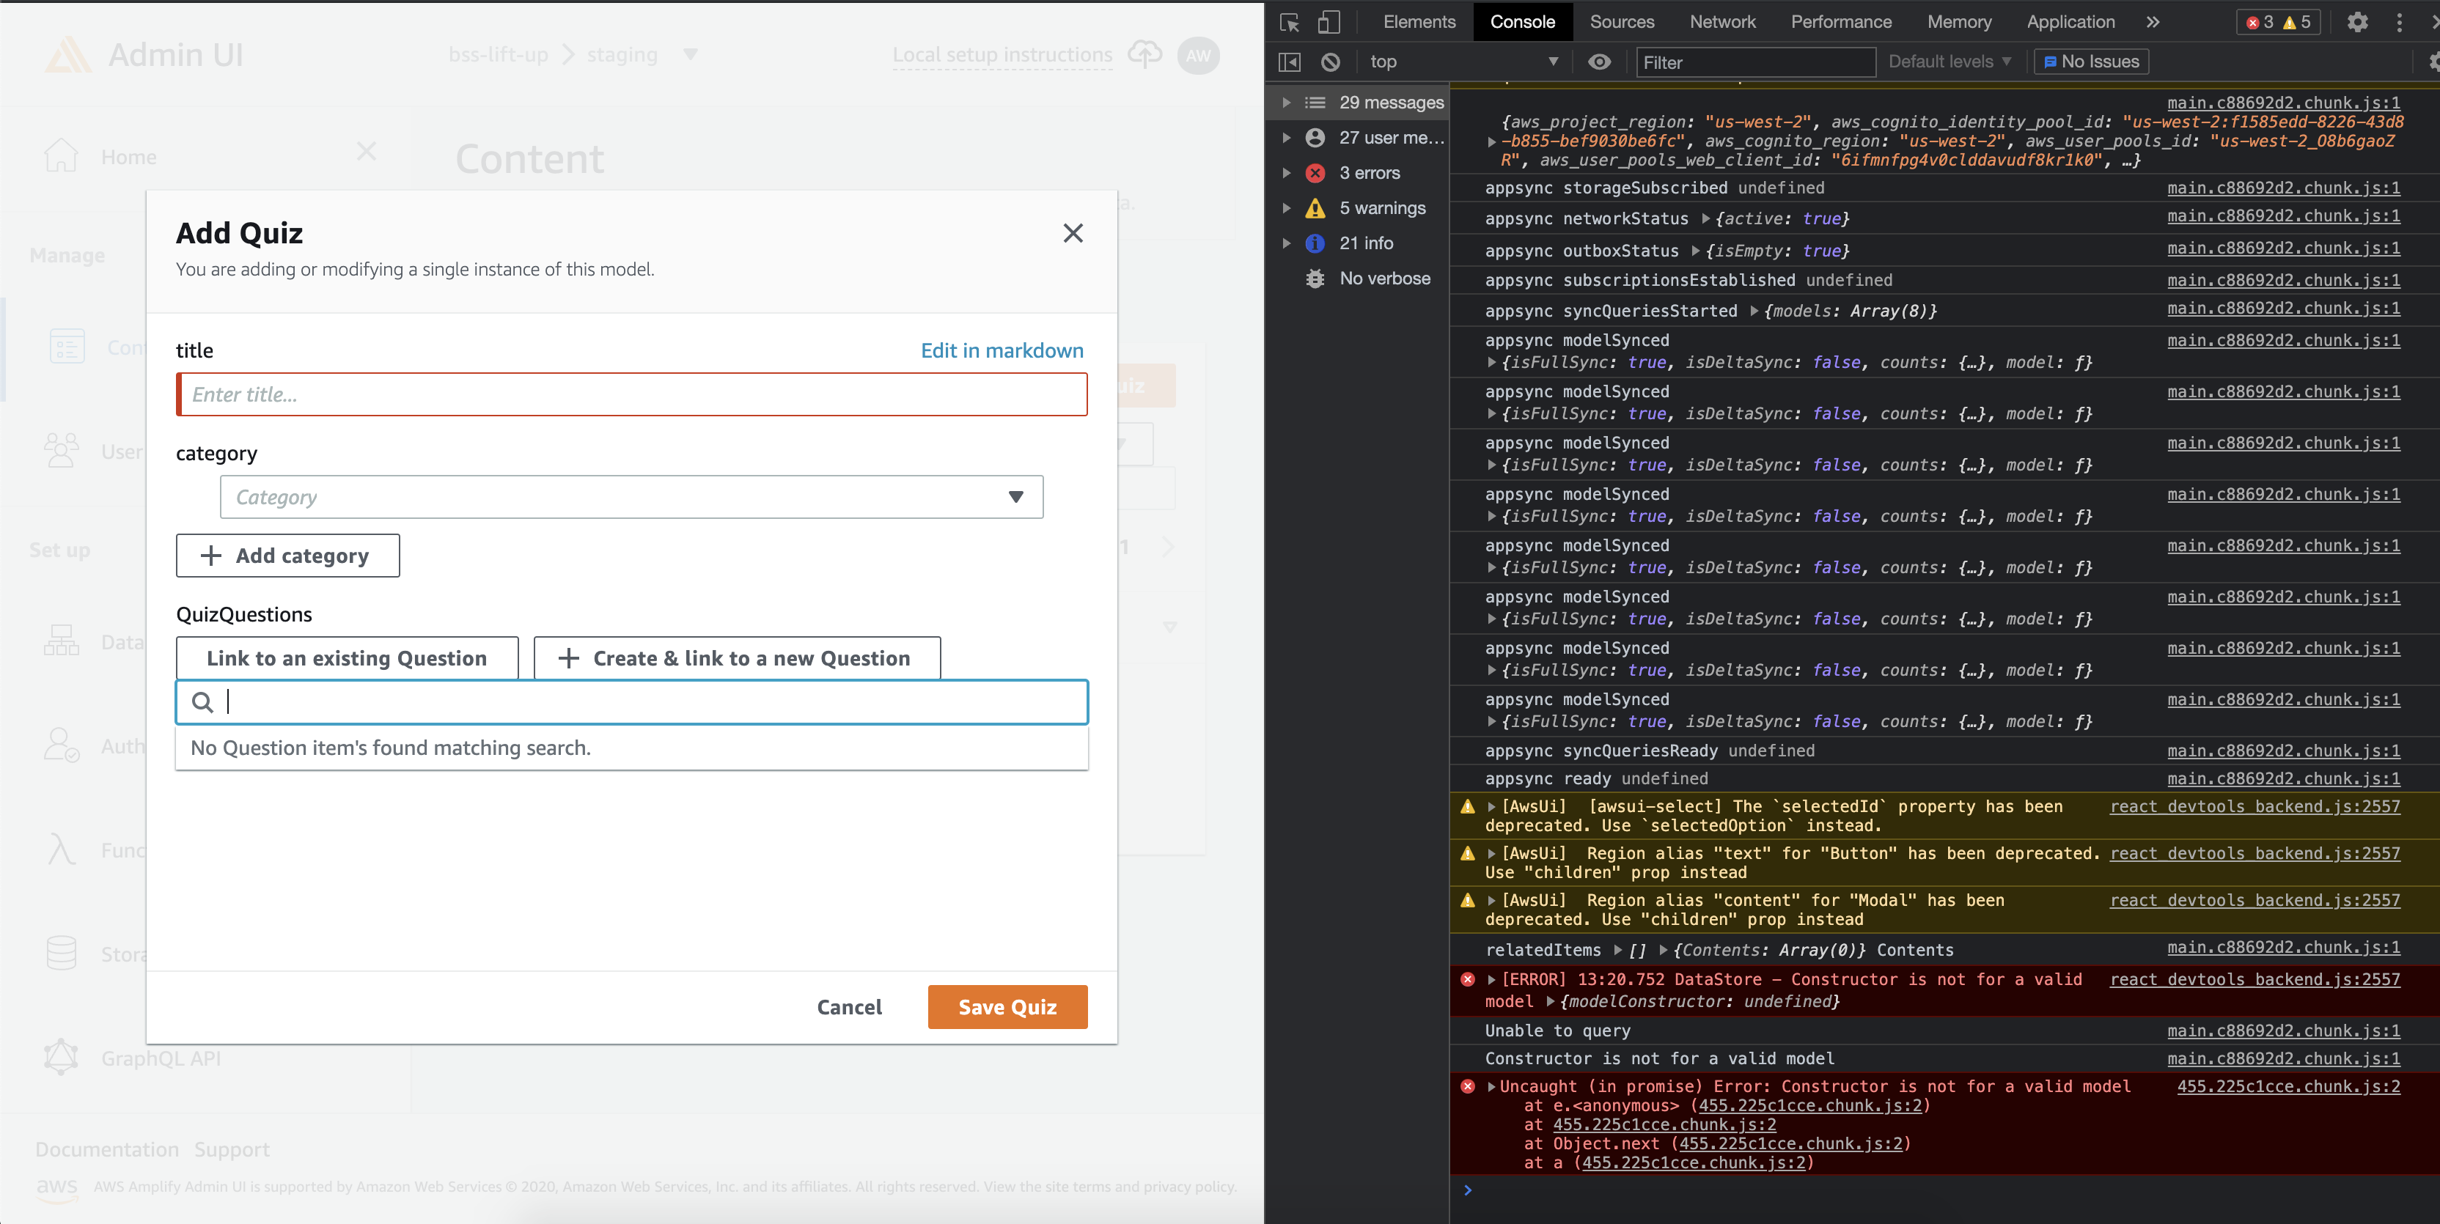This screenshot has width=2440, height=1224.
Task: Select the inspect element icon in DevTools
Action: pyautogui.click(x=1288, y=22)
